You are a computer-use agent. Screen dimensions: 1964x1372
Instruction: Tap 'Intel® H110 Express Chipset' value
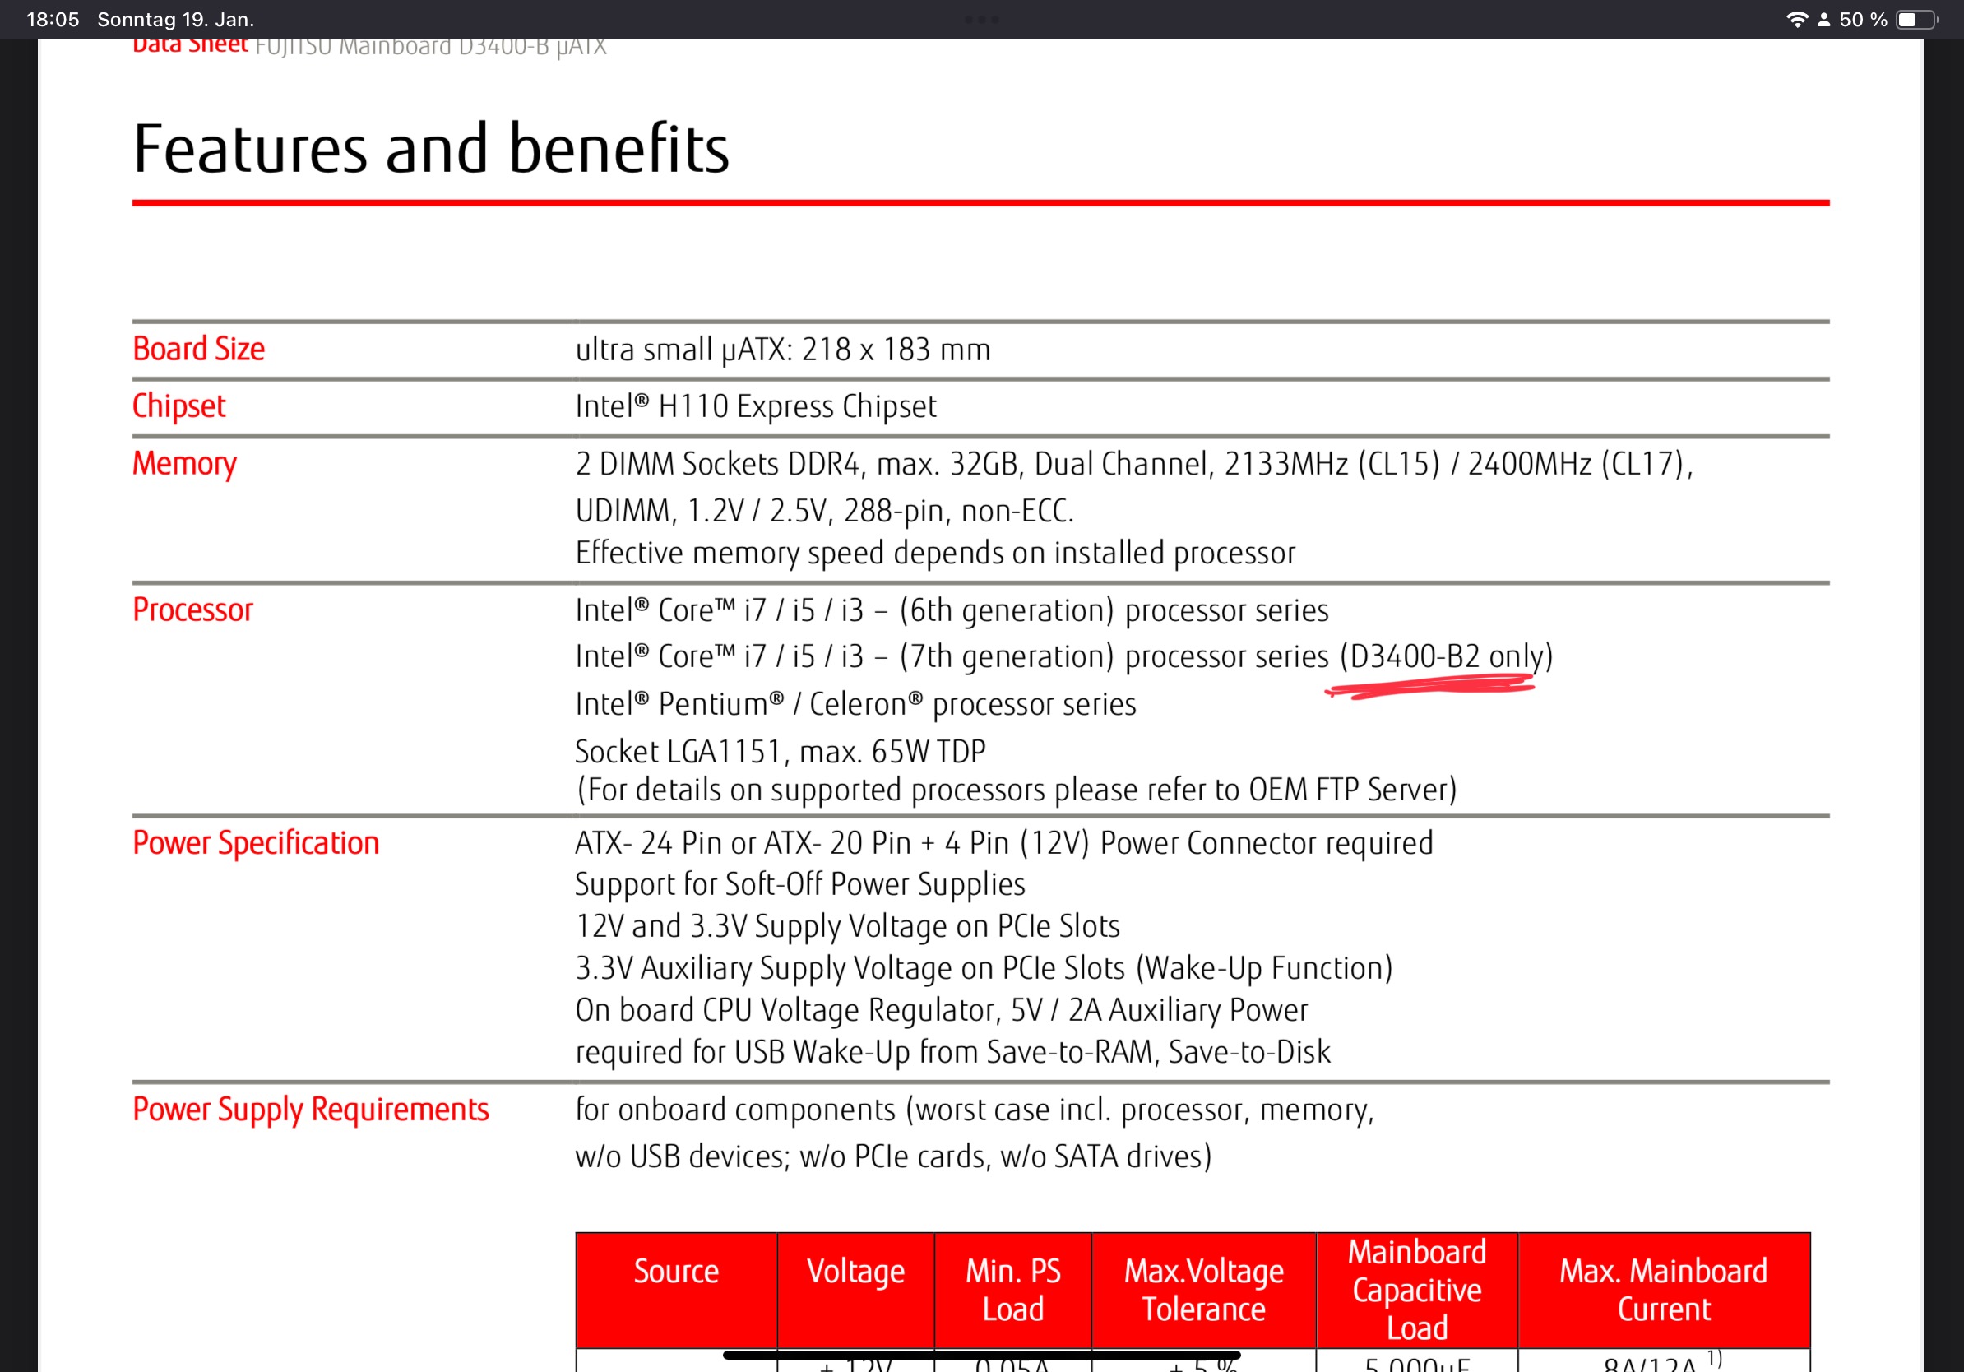755,406
